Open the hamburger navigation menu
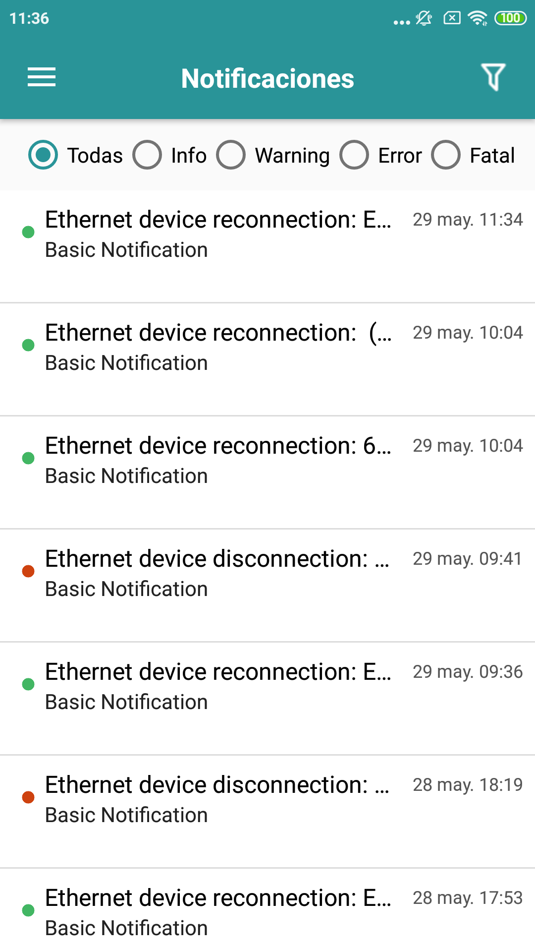The height and width of the screenshot is (952, 535). click(x=42, y=77)
